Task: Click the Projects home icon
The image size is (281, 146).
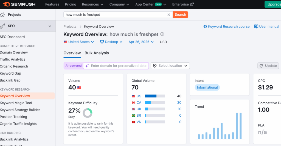Action: 2,15
